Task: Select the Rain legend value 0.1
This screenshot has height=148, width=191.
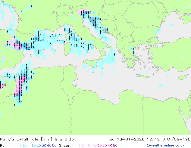Action: click(x=13, y=146)
